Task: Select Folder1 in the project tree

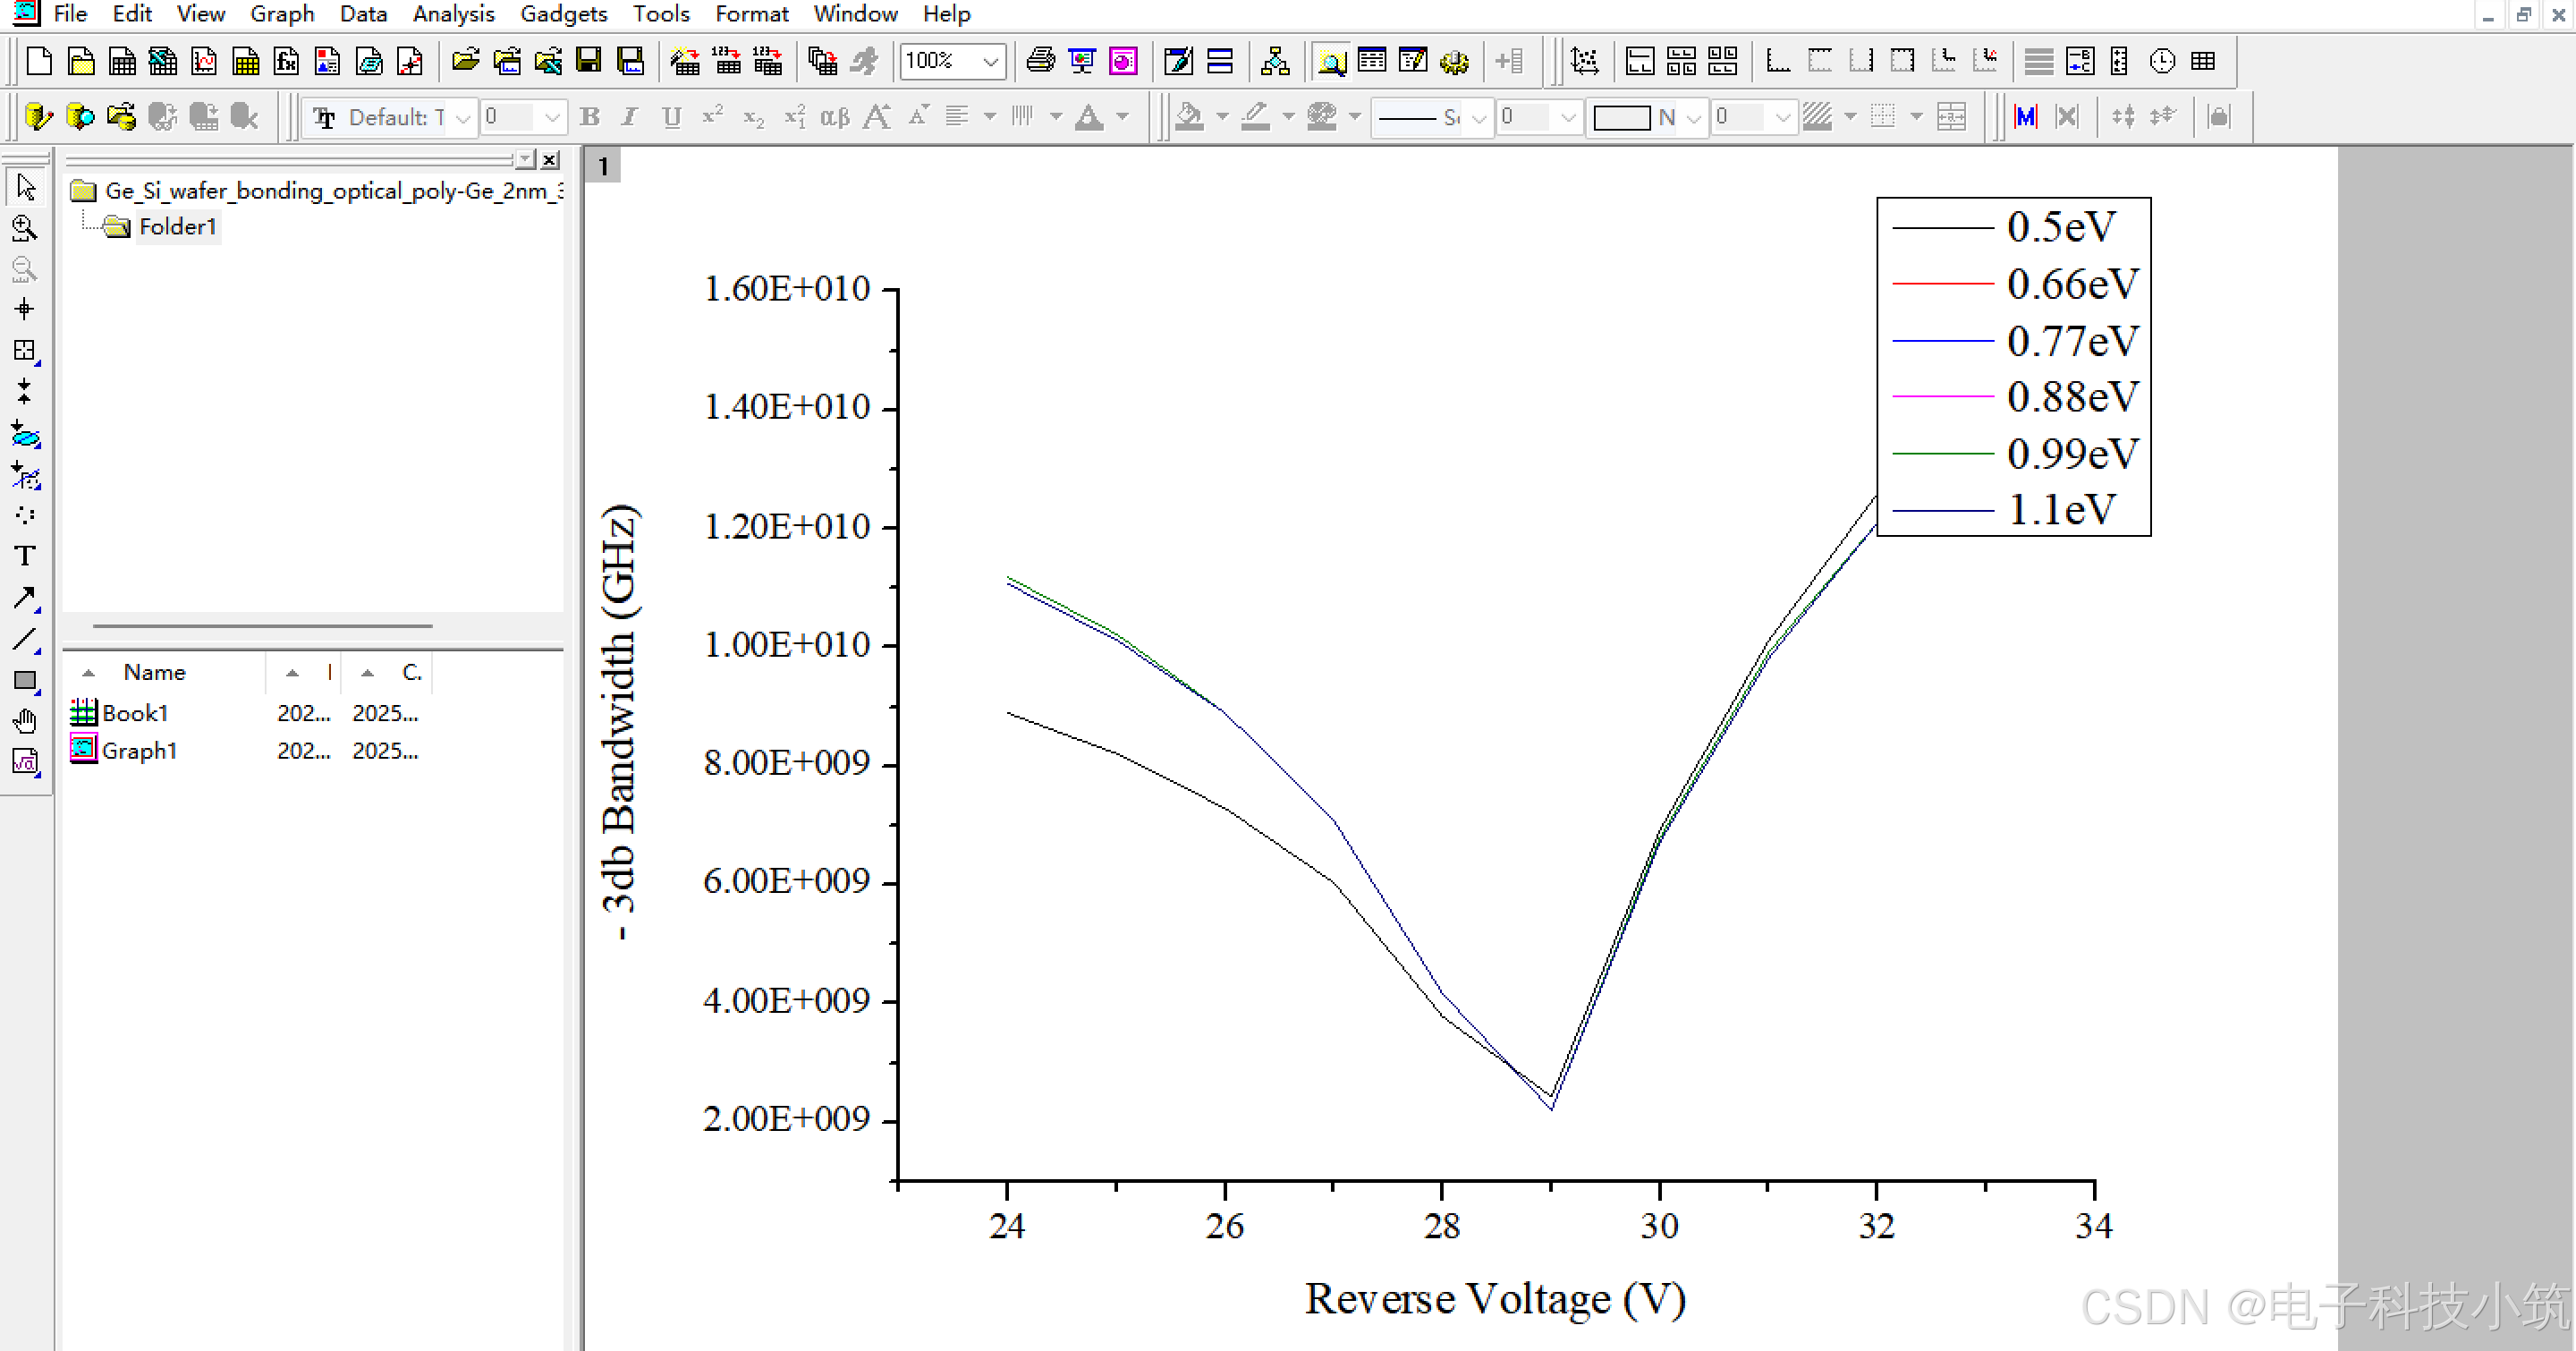Action: click(177, 227)
